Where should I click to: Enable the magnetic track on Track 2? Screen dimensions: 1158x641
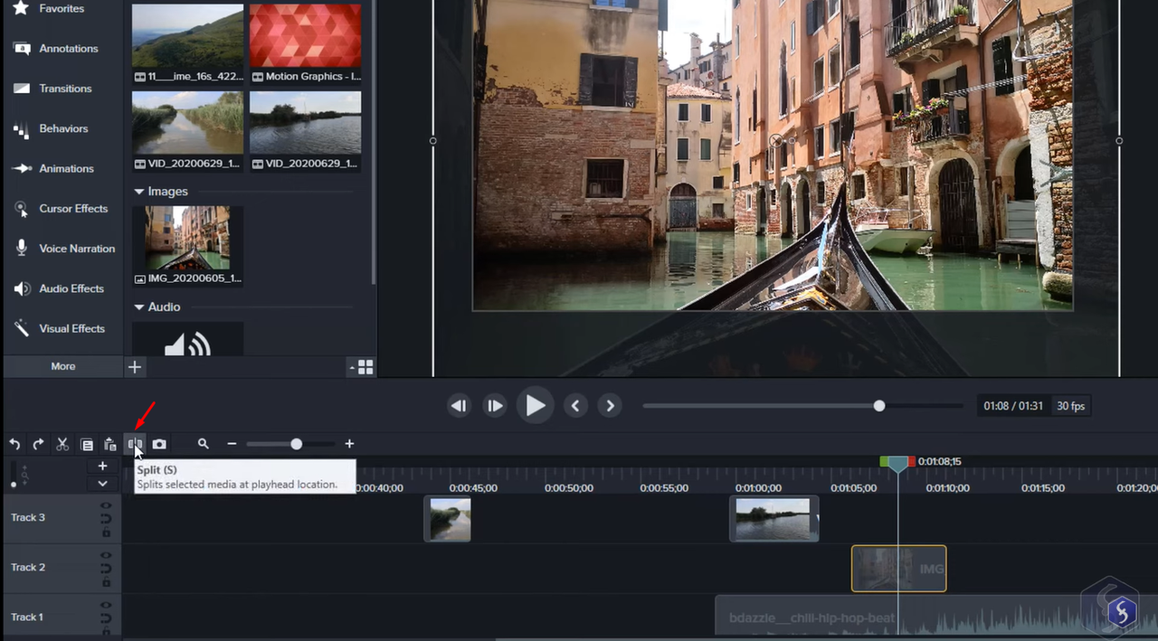click(106, 569)
